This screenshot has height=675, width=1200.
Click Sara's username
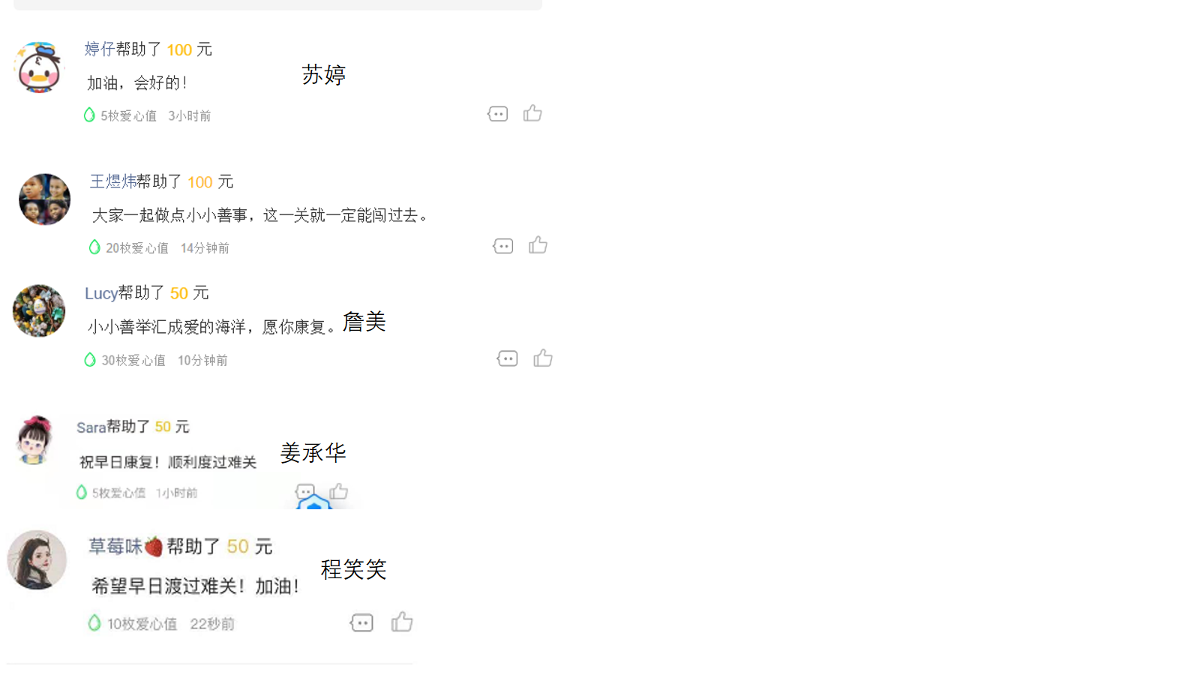tap(91, 427)
